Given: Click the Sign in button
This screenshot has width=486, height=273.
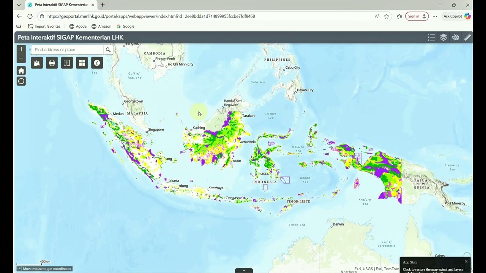Looking at the screenshot, I should pyautogui.click(x=417, y=16).
